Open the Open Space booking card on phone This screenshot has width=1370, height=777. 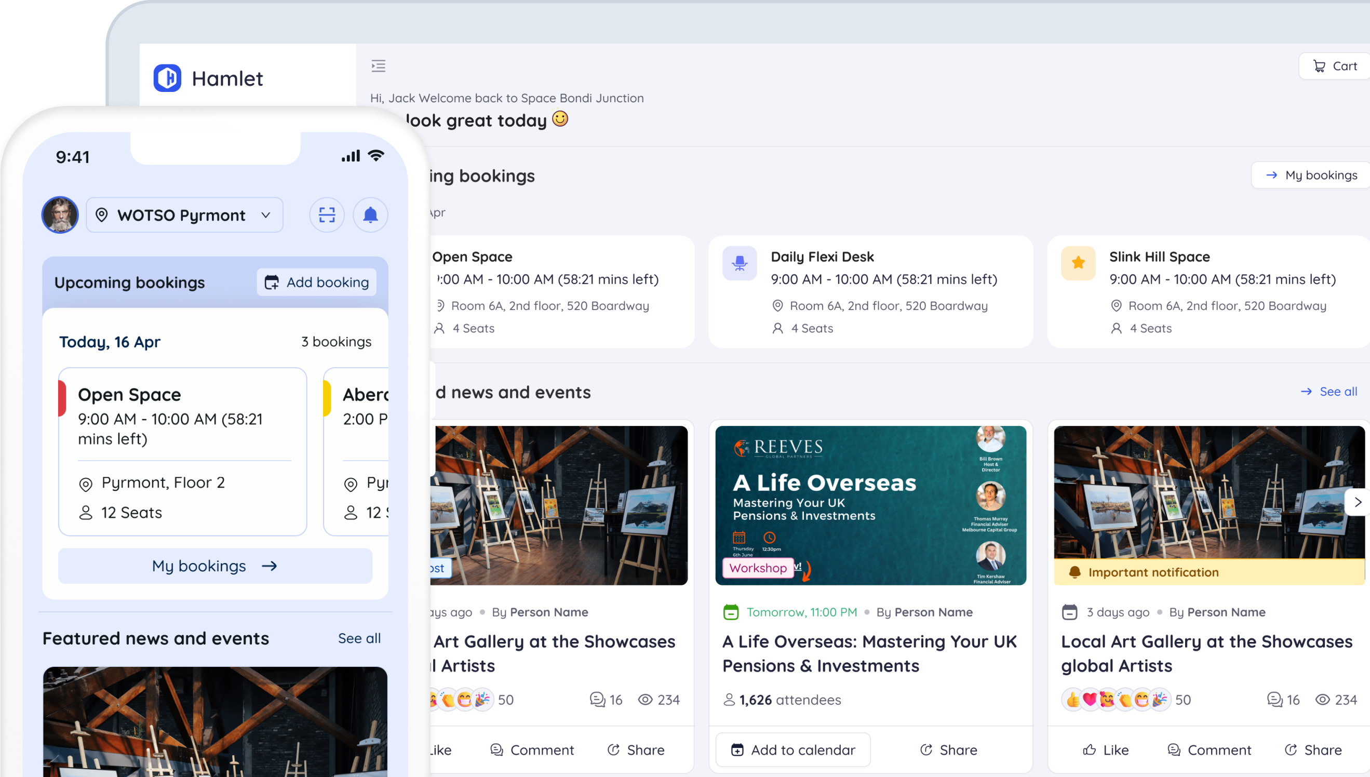(182, 451)
